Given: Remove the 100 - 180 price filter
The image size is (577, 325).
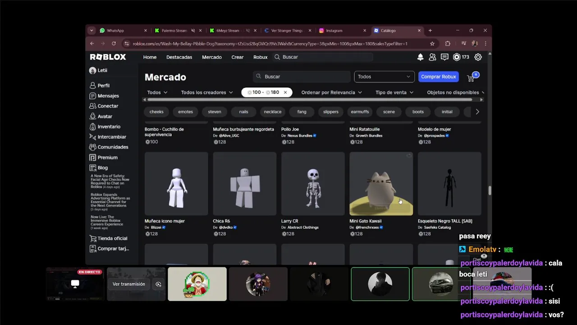Looking at the screenshot, I should coord(285,93).
